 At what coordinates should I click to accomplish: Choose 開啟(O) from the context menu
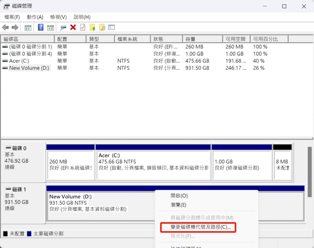[179, 196]
